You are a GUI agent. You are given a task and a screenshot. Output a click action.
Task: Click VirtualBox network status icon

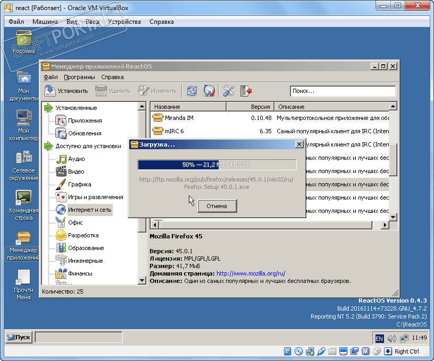[x=310, y=351]
